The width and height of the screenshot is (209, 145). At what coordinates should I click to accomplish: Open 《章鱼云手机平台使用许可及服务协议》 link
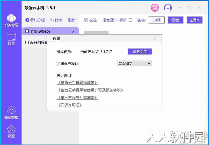(x=91, y=90)
